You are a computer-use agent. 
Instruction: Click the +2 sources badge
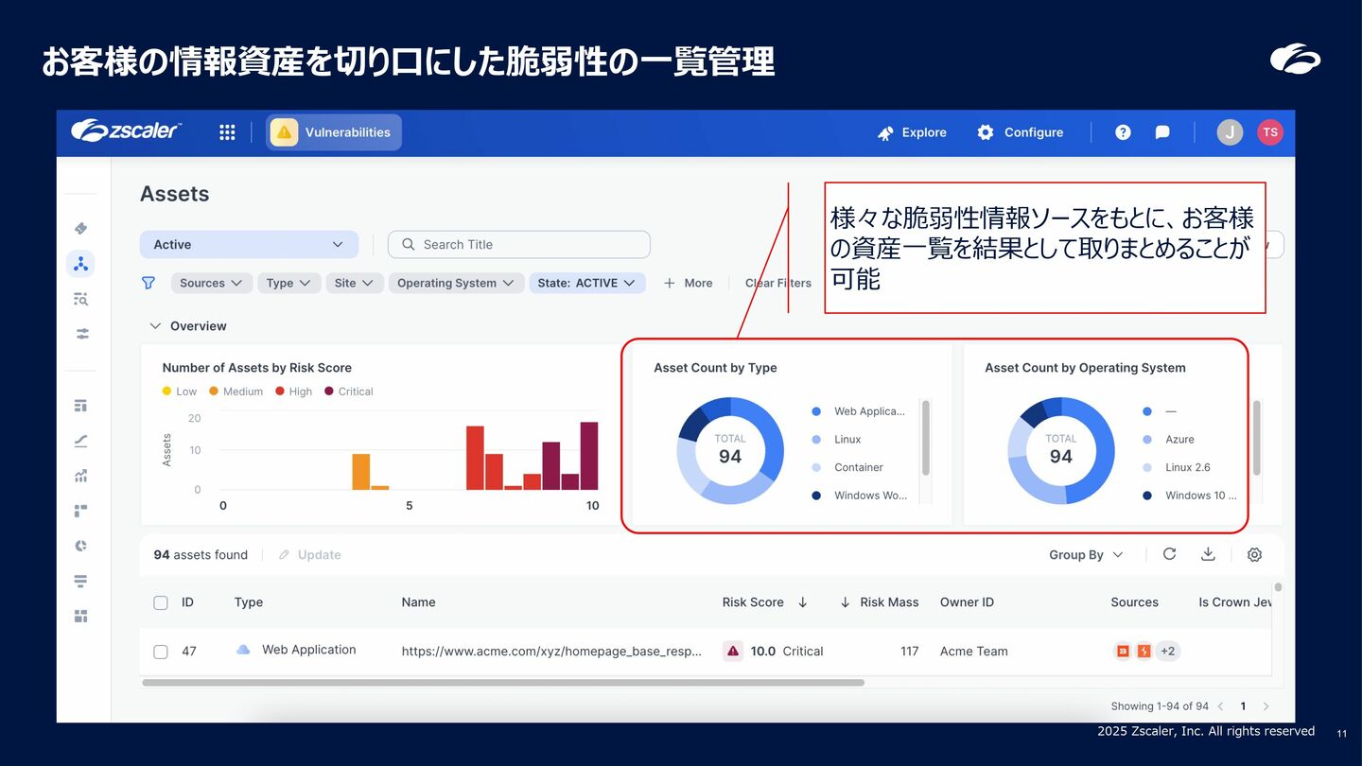1168,651
